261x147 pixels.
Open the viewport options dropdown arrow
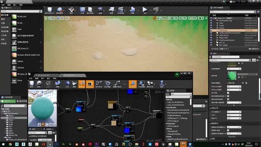(x=46, y=18)
